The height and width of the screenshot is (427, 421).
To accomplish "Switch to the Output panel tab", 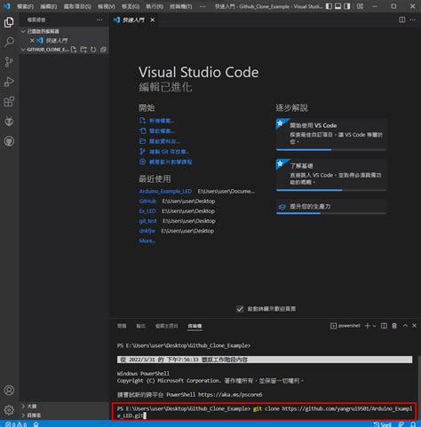I will [x=140, y=326].
